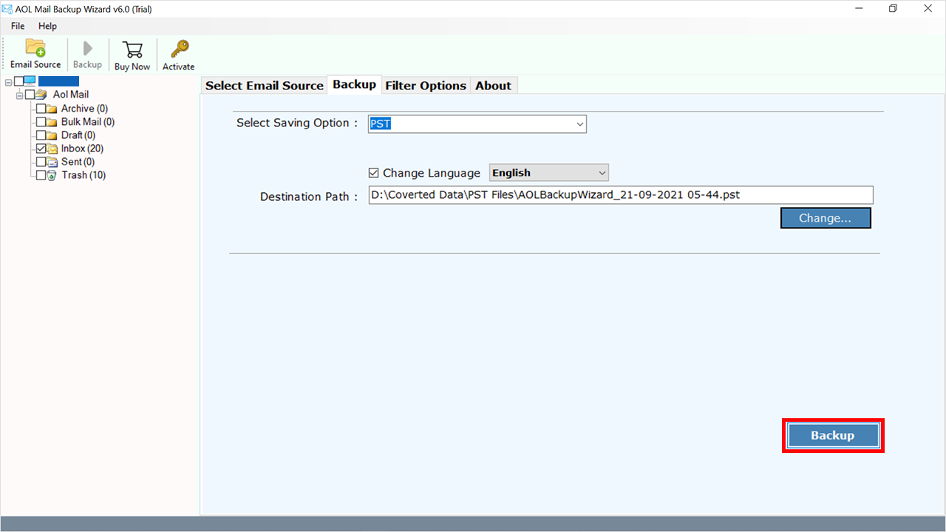Click the Inbox folder icon
Viewport: 946px width, 532px height.
[x=52, y=149]
